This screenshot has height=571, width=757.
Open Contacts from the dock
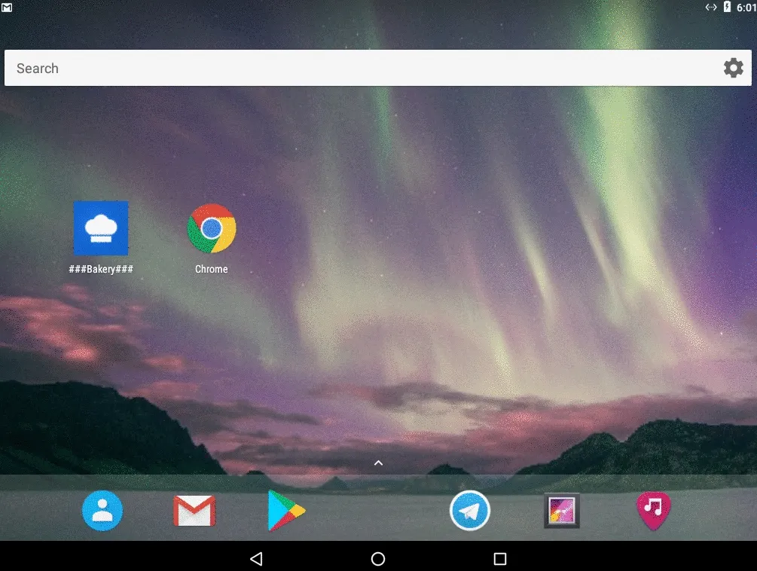point(102,510)
